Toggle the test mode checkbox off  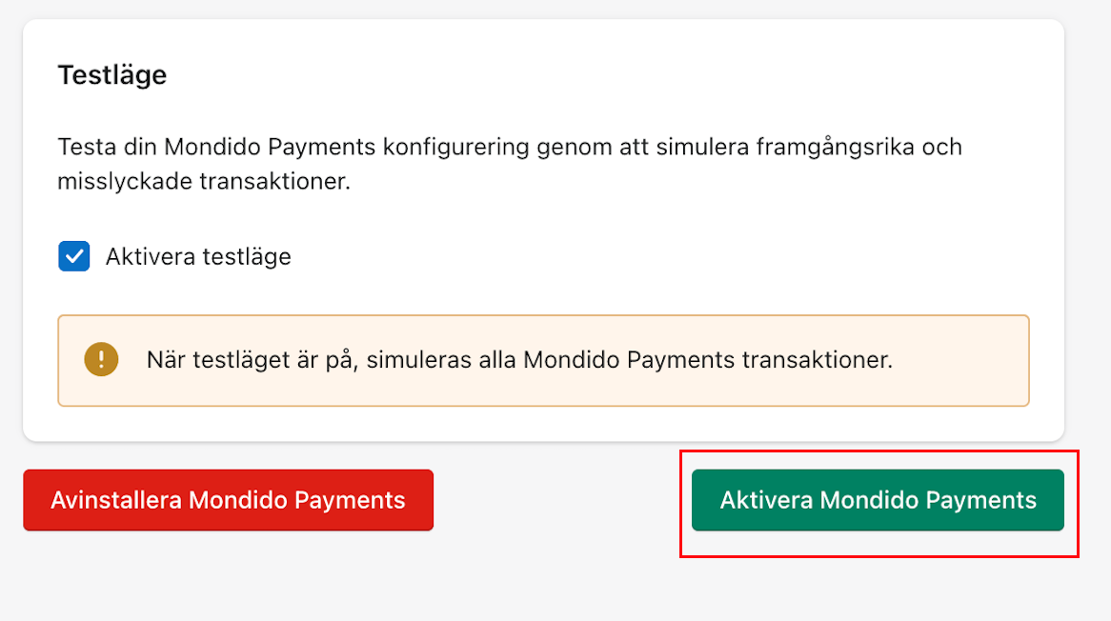73,256
